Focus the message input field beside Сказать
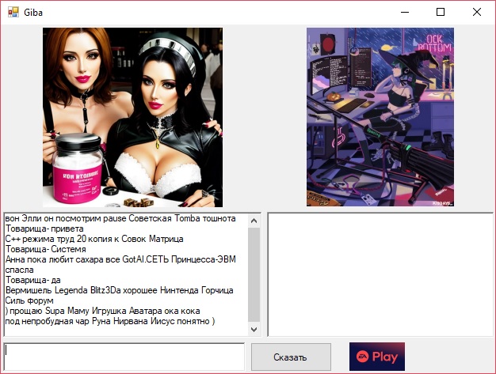Viewport: 496px width, 374px height. point(124,357)
